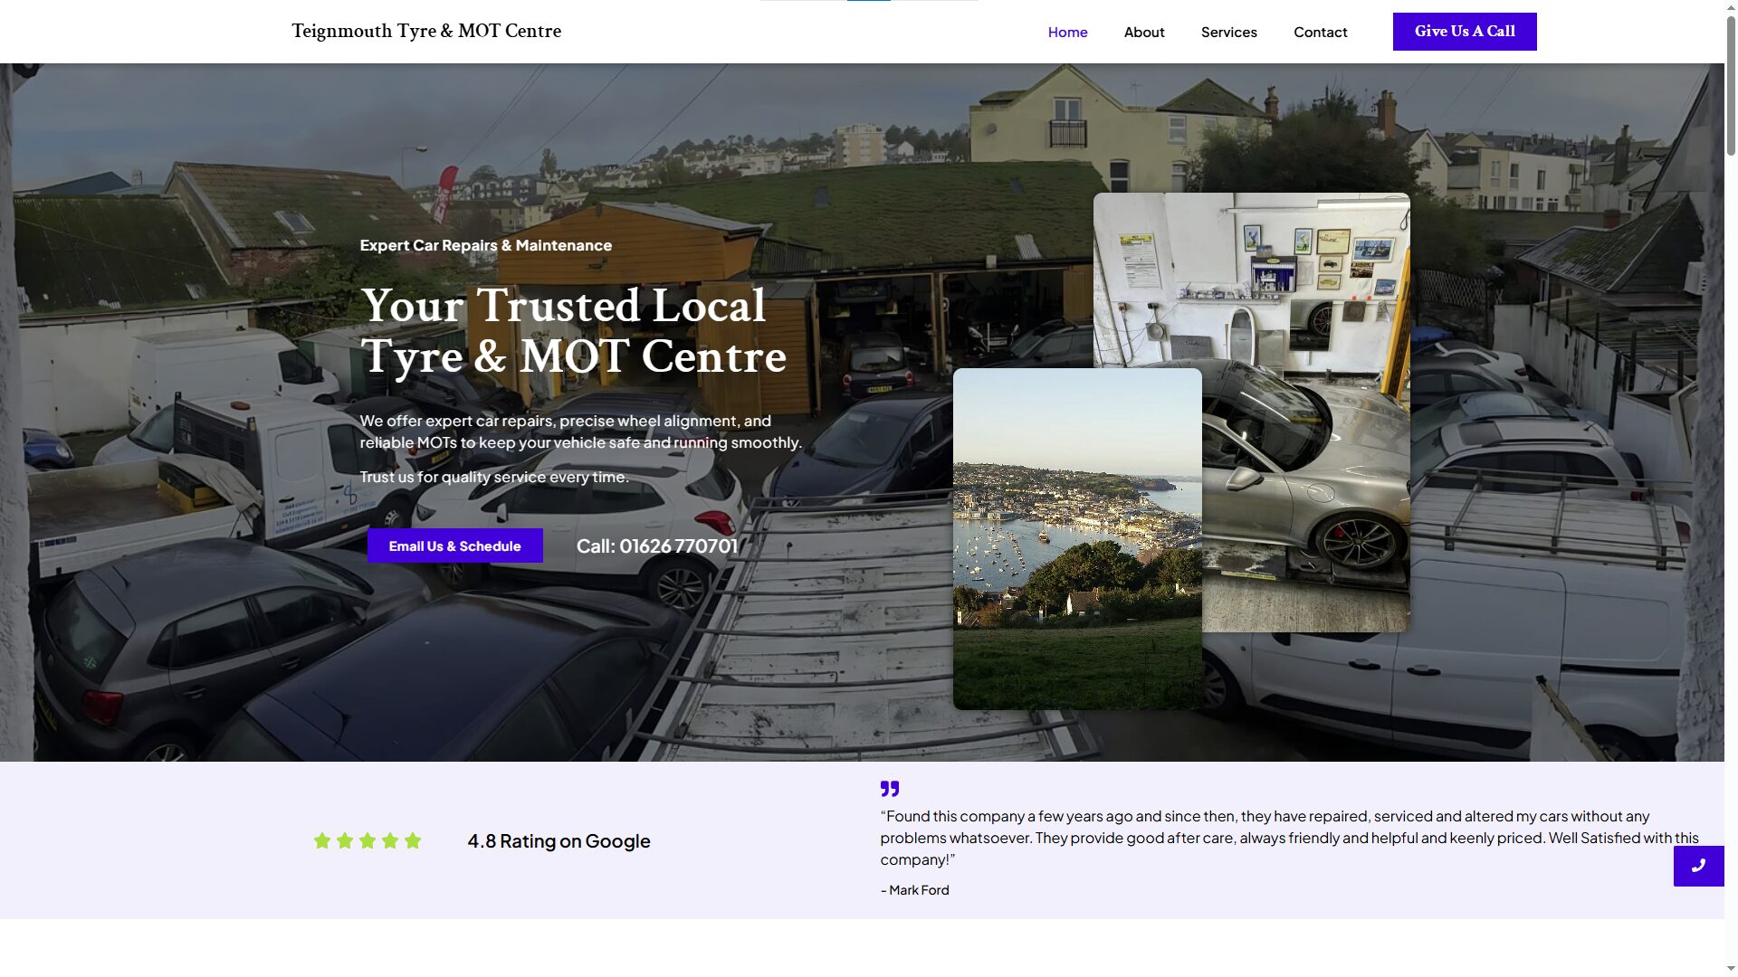Screen dimensions: 1738x977
Task: Navigate to the About page
Action: click(1143, 32)
